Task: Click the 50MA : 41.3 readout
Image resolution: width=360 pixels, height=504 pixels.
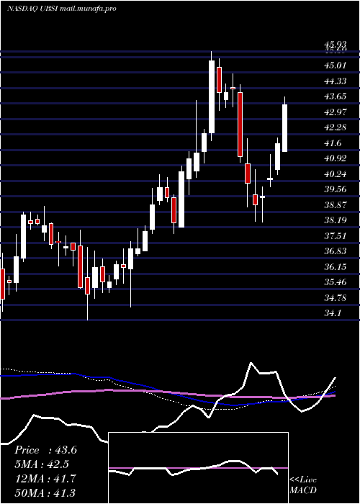Action: (45, 492)
